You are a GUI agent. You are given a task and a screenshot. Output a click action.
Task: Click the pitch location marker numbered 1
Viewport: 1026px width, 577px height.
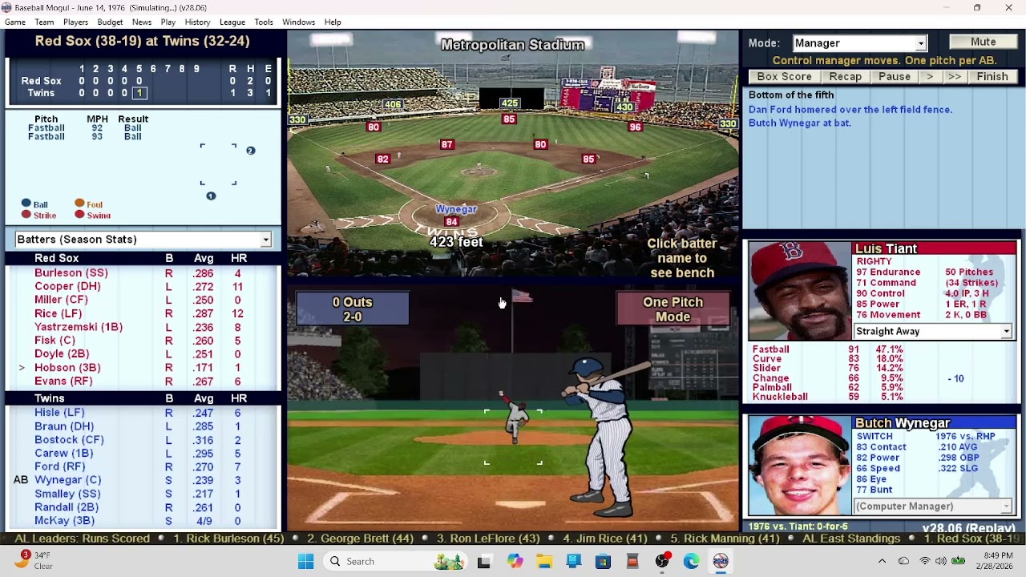(211, 196)
